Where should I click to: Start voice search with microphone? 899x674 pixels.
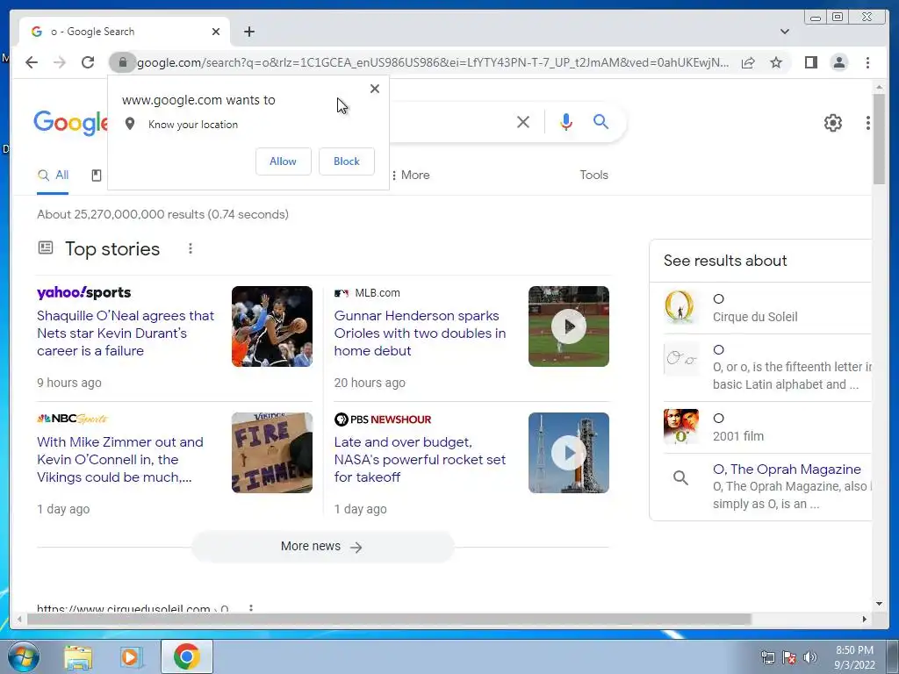tap(566, 121)
